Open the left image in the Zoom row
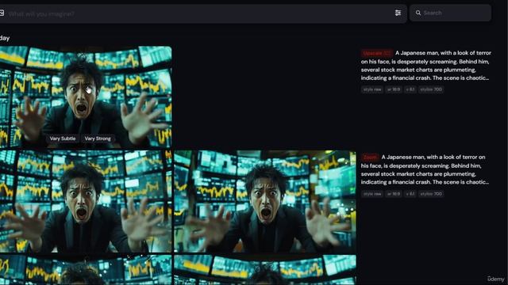Viewport: 508px width, 285px height. pyautogui.click(x=86, y=201)
